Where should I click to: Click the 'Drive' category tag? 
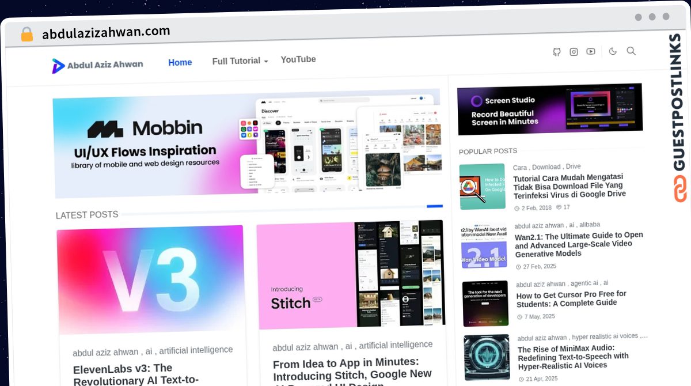pyautogui.click(x=574, y=166)
